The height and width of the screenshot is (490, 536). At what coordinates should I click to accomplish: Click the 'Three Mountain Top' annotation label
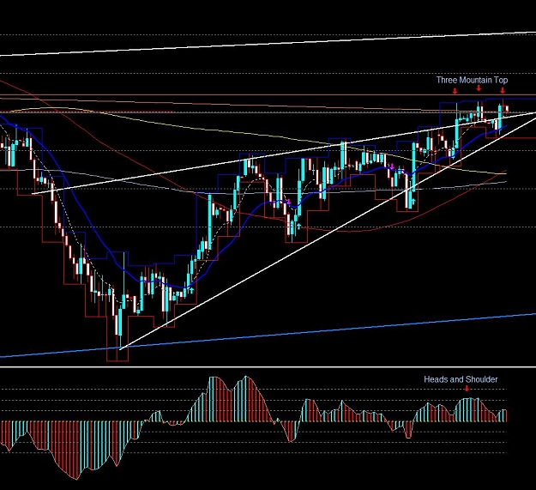click(x=472, y=81)
